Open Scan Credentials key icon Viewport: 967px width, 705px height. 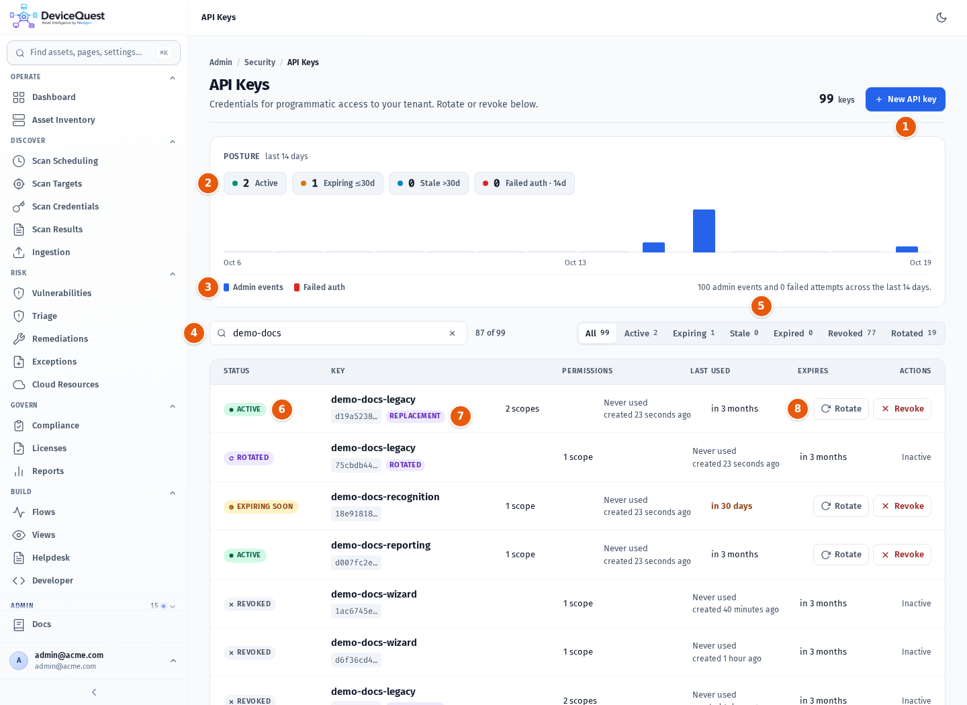[19, 207]
